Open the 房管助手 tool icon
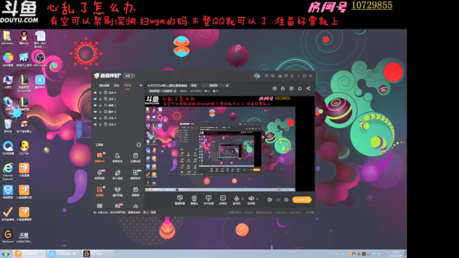 point(118,157)
